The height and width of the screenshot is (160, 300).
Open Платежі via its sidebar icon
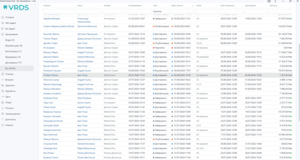pyautogui.click(x=3, y=74)
